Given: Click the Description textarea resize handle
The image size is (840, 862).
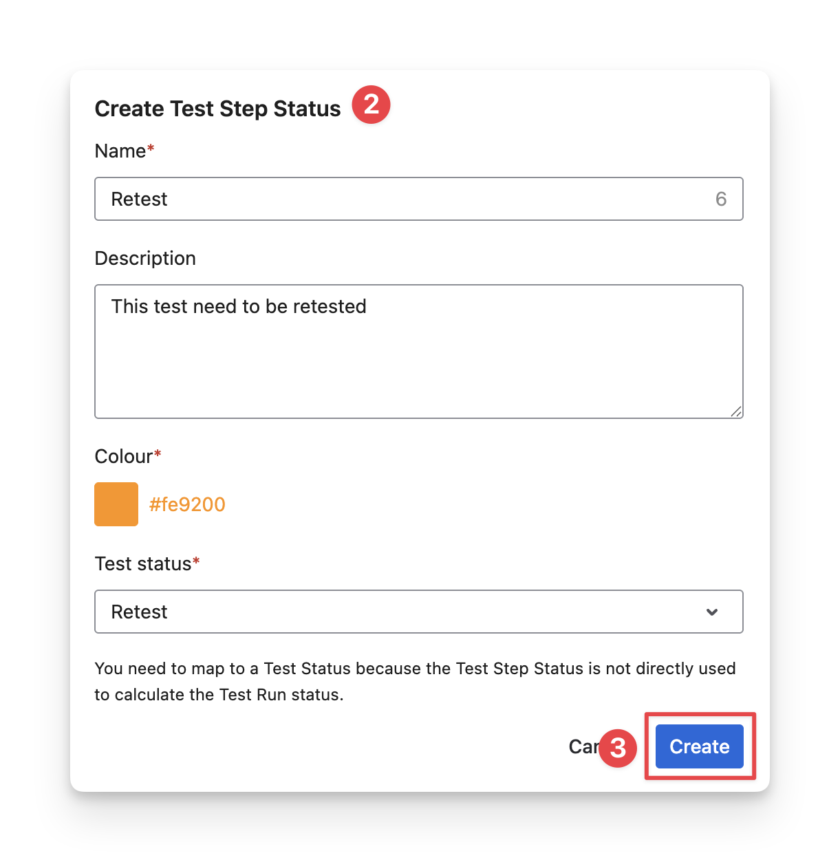Looking at the screenshot, I should click(735, 411).
